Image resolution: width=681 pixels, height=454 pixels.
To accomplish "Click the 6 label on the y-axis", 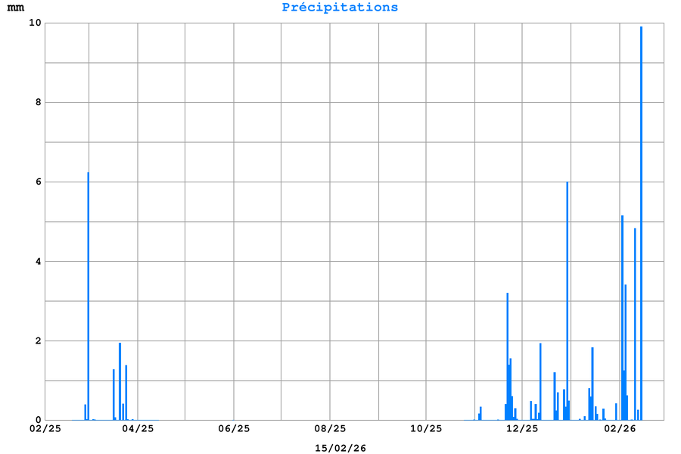I will (x=37, y=182).
